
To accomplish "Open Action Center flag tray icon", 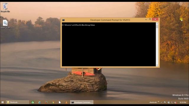I will (x=165, y=102).
